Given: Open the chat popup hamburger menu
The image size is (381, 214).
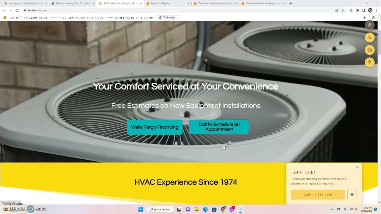Looking at the screenshot, I should click(x=352, y=194).
